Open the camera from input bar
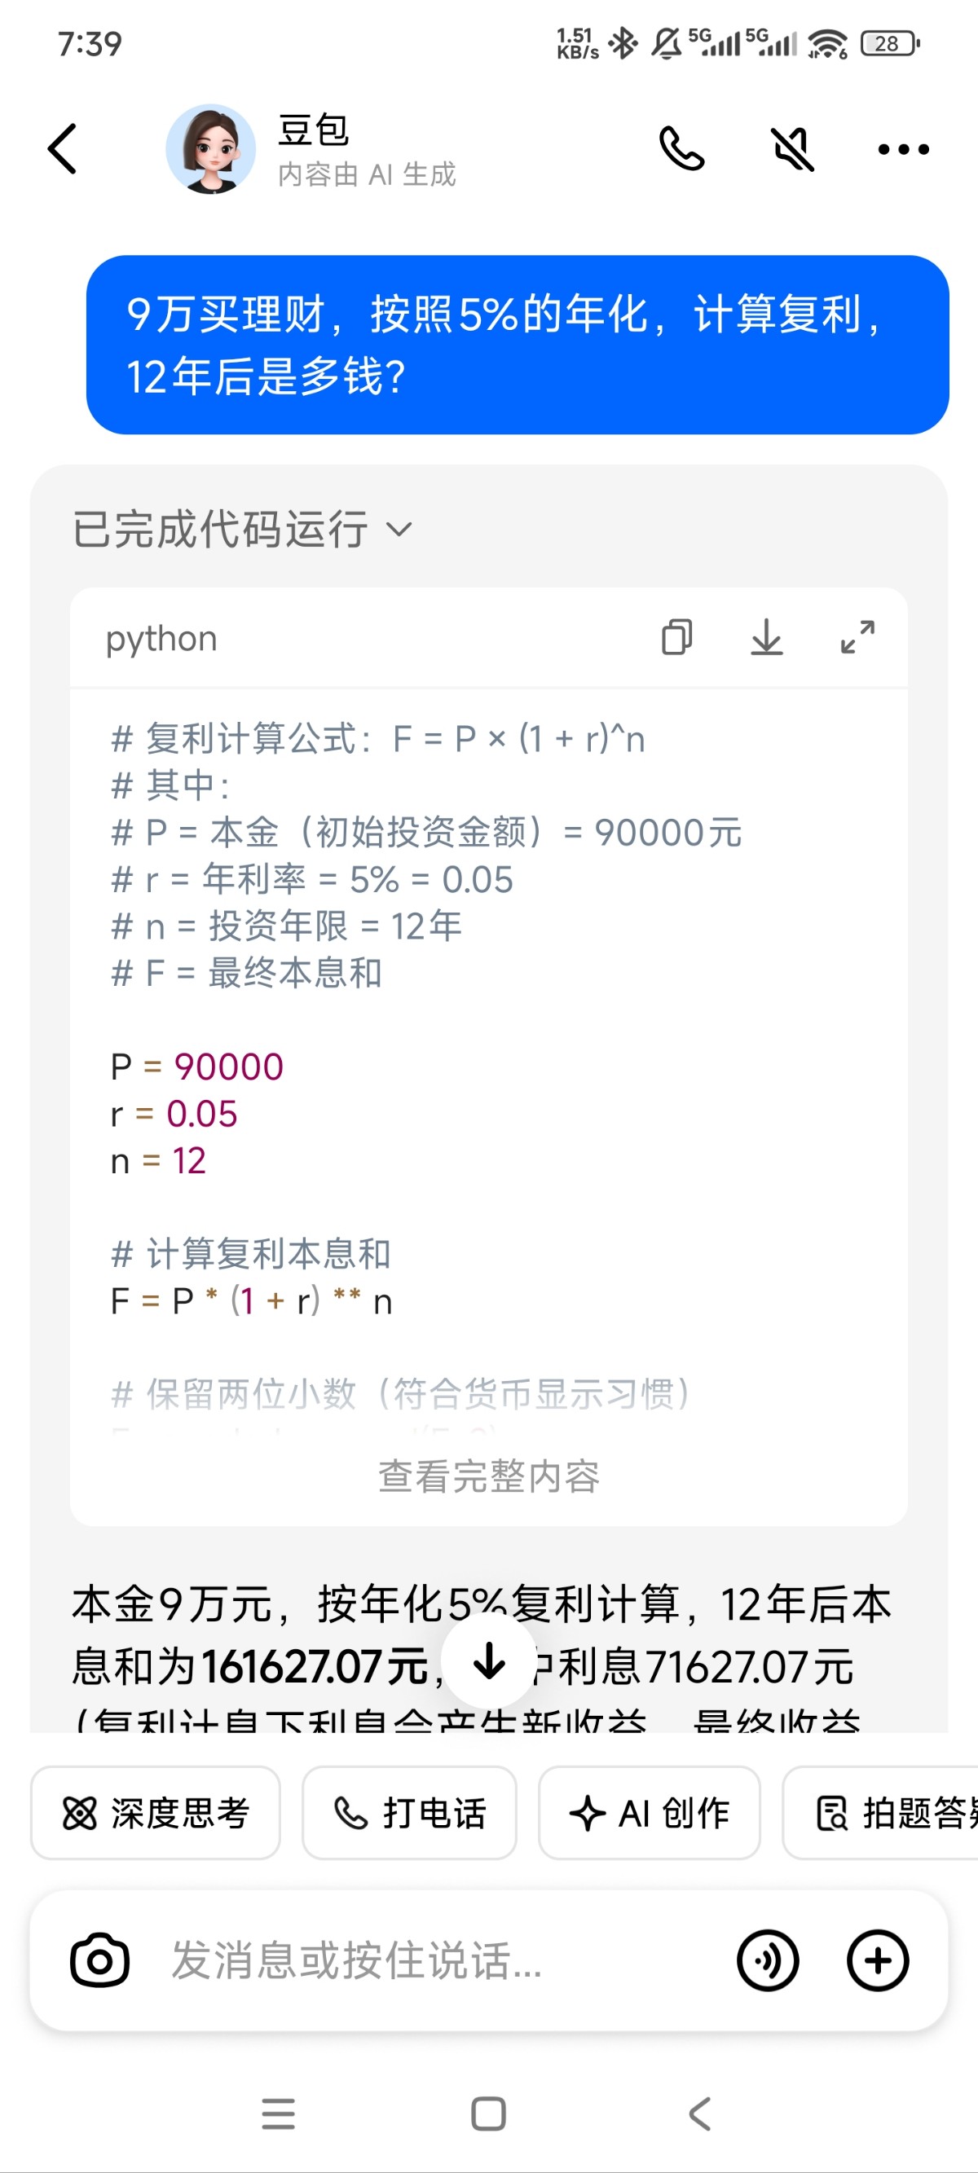 coord(99,1960)
